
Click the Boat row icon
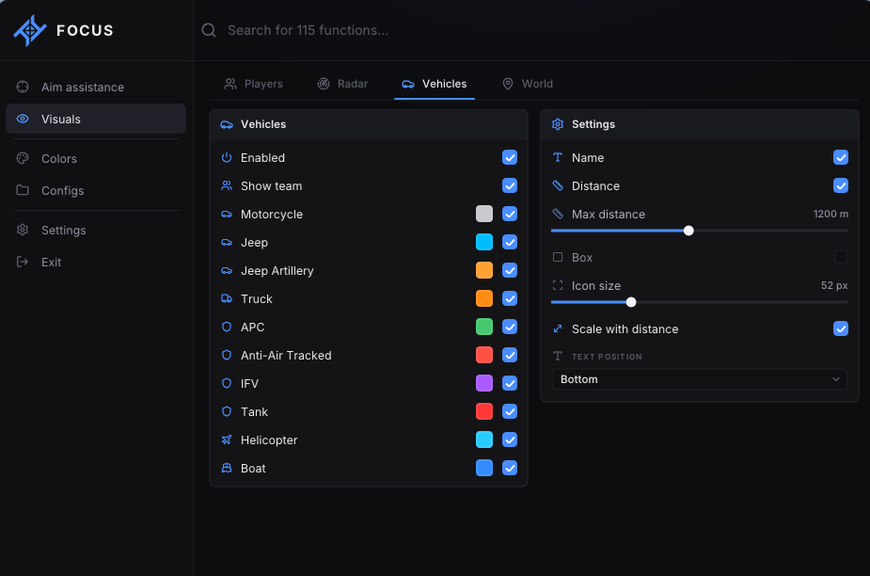coord(227,469)
